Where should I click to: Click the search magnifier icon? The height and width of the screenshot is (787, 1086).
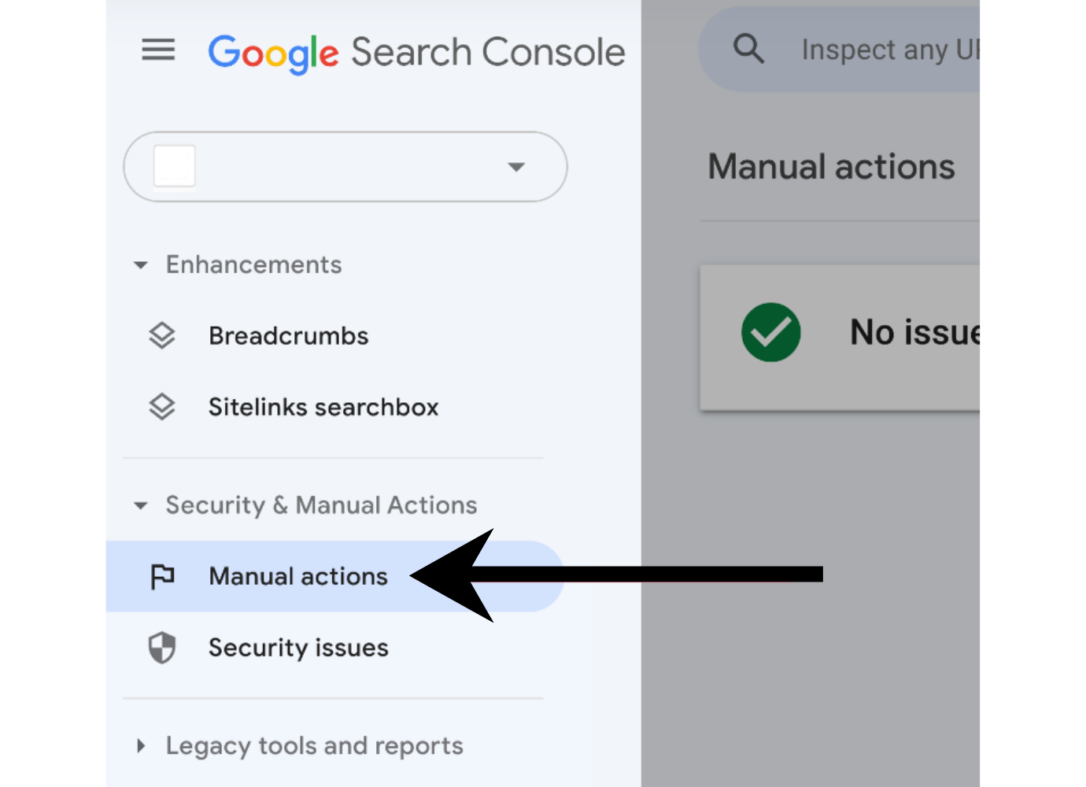point(748,50)
